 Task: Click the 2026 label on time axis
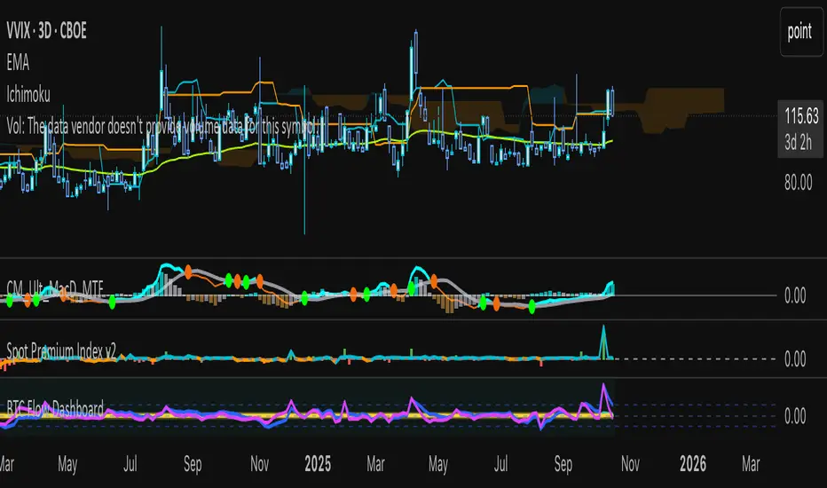[x=692, y=462]
